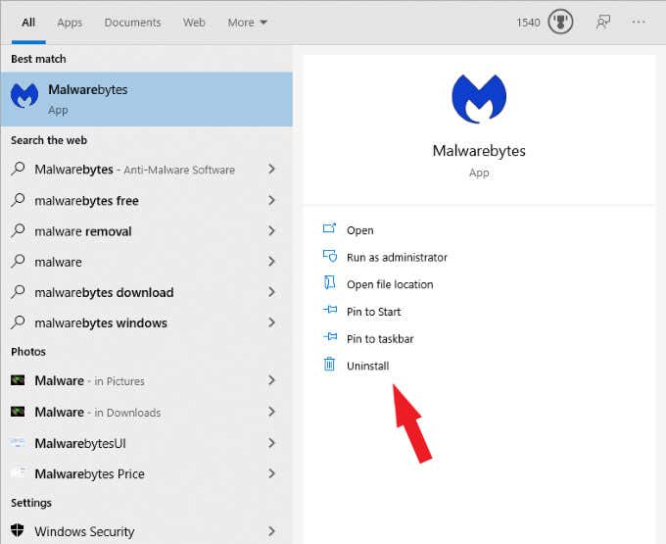Click the Windows Security shield icon

[x=18, y=530]
